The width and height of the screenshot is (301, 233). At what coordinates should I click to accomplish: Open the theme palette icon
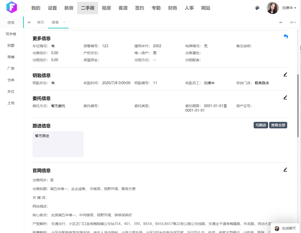[x=257, y=8]
